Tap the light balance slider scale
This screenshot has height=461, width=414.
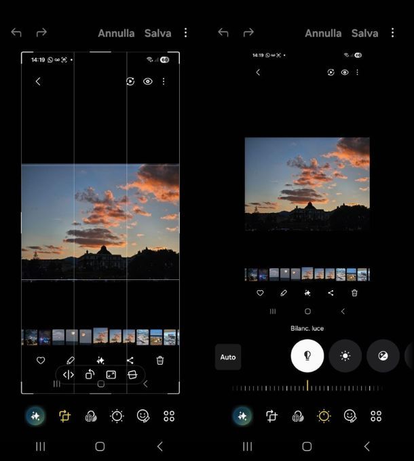(x=307, y=386)
